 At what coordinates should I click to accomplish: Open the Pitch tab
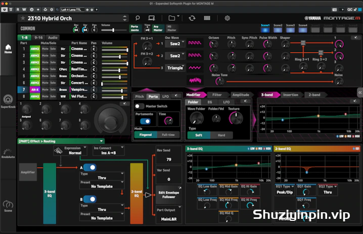coord(140,97)
